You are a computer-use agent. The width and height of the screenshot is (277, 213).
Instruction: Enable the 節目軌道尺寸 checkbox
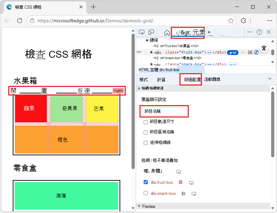[146, 123]
